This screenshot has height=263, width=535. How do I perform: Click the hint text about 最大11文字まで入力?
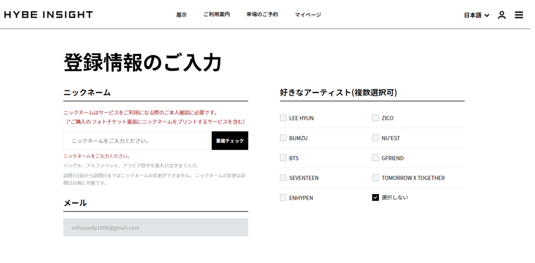point(130,166)
